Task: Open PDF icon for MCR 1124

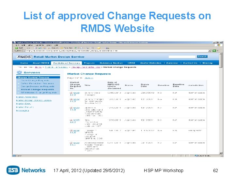Action: pos(71,143)
